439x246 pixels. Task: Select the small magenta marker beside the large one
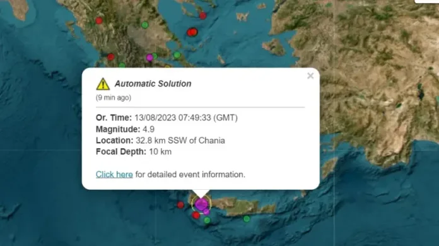tap(207, 212)
